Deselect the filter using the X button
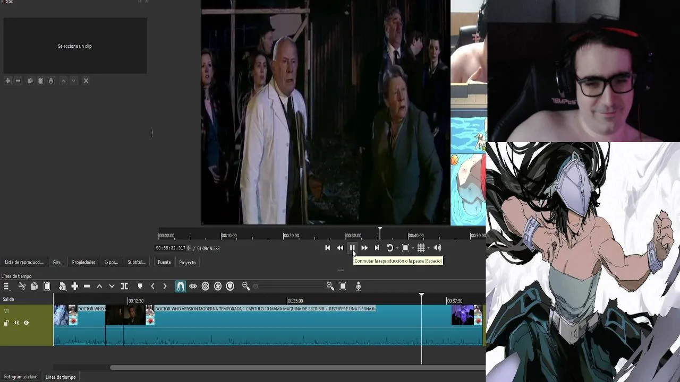Image resolution: width=680 pixels, height=382 pixels. [x=86, y=81]
